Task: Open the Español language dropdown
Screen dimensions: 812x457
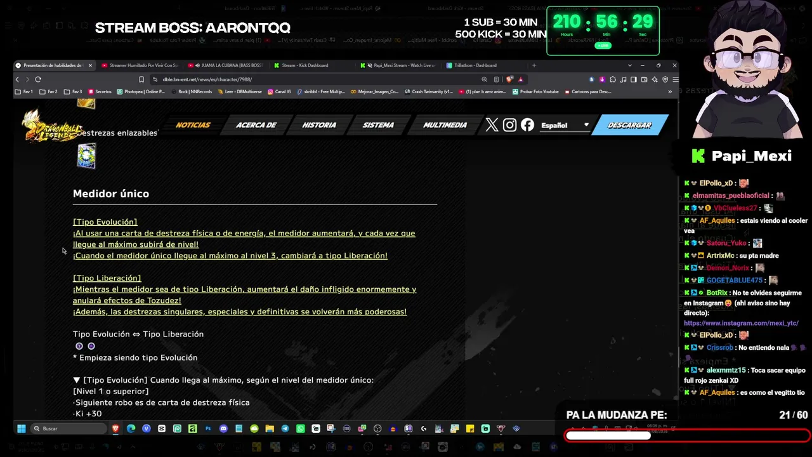Action: point(565,125)
